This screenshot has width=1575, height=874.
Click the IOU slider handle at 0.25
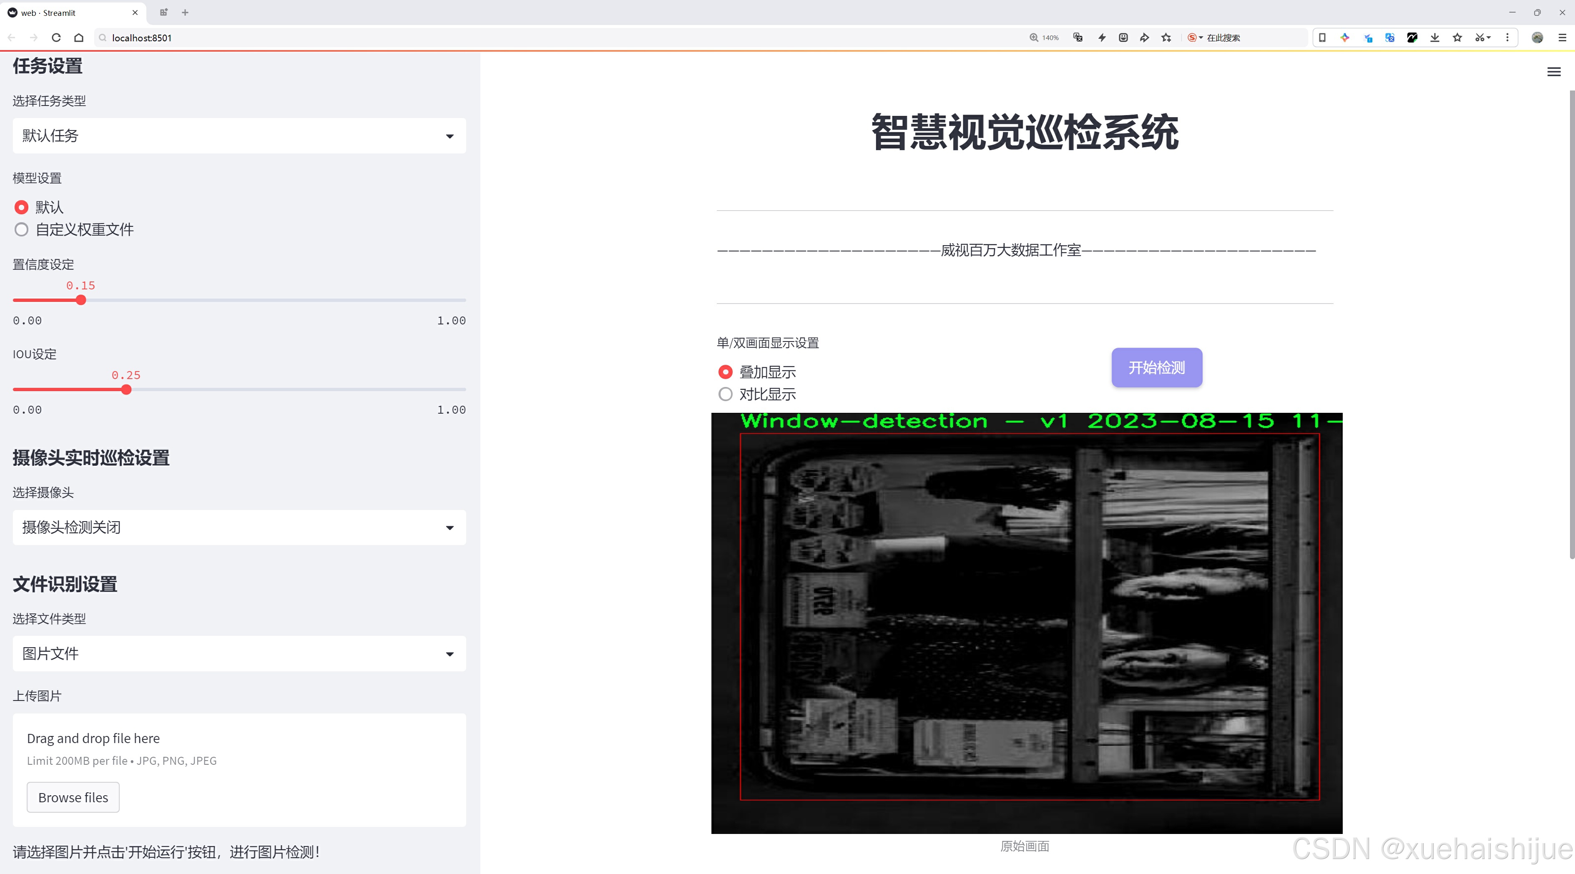[126, 389]
